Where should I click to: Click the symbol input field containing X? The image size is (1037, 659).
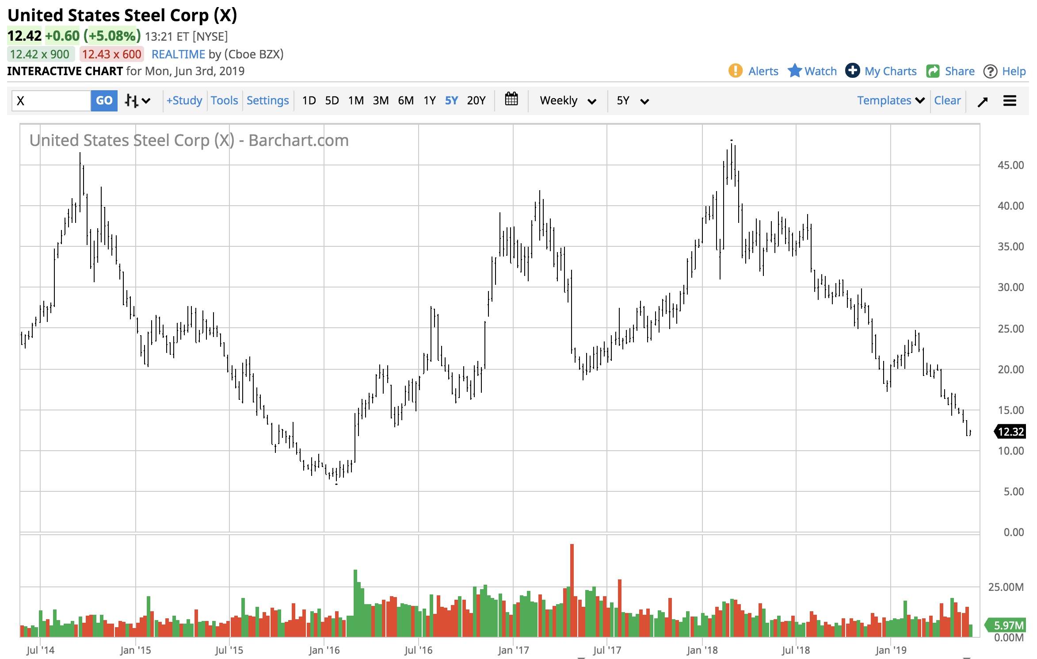click(x=51, y=101)
